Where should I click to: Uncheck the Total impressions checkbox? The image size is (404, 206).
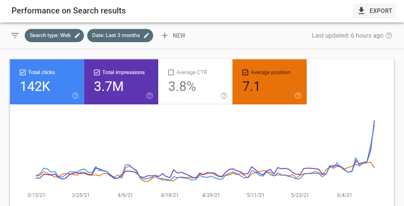point(97,72)
